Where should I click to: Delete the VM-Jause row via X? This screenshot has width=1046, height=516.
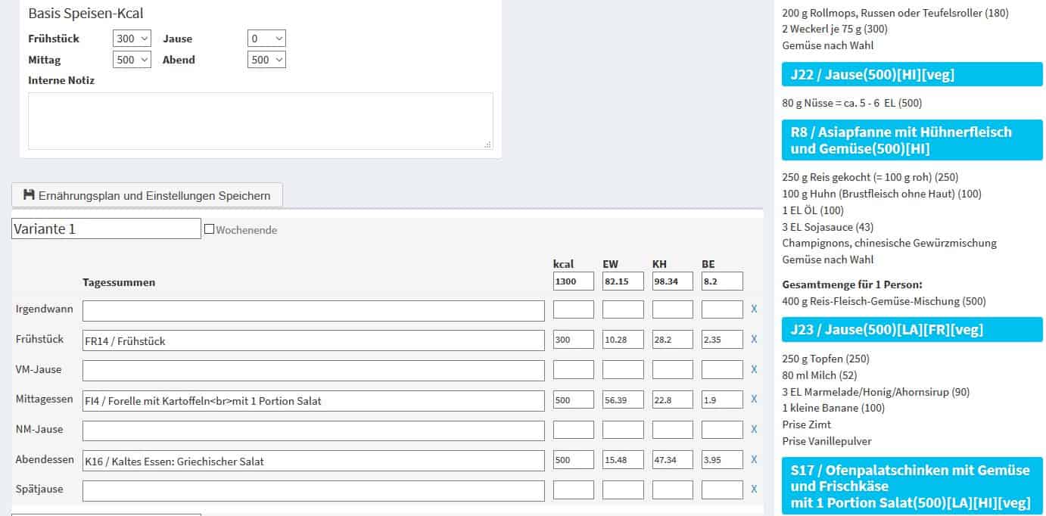pos(753,370)
